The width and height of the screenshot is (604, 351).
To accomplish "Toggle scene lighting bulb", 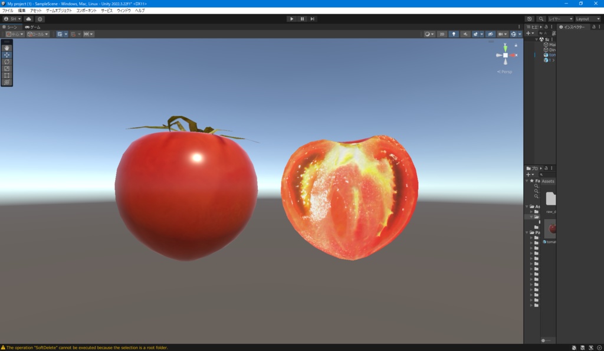I will pos(454,34).
